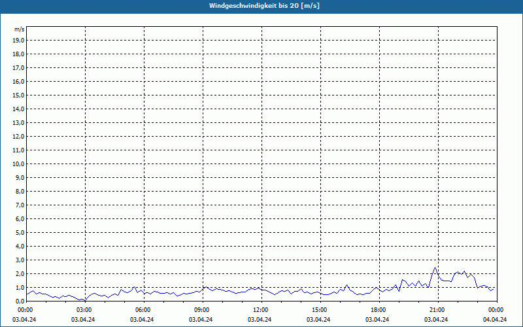Viewport: 523px width, 327px height.
Task: Click the chart title Windgeschwindigkeit bis 20 [m/s]
Action: [x=264, y=6]
